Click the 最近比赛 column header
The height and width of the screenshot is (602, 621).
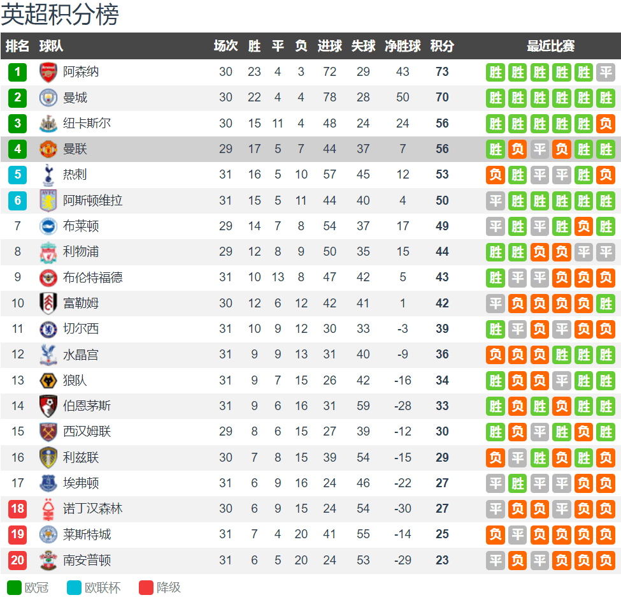pos(550,46)
